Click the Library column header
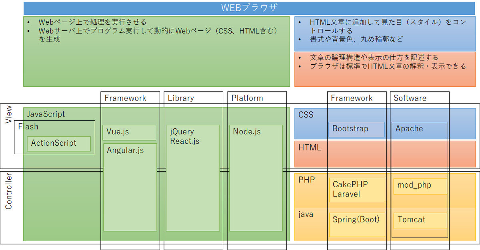 tap(181, 98)
